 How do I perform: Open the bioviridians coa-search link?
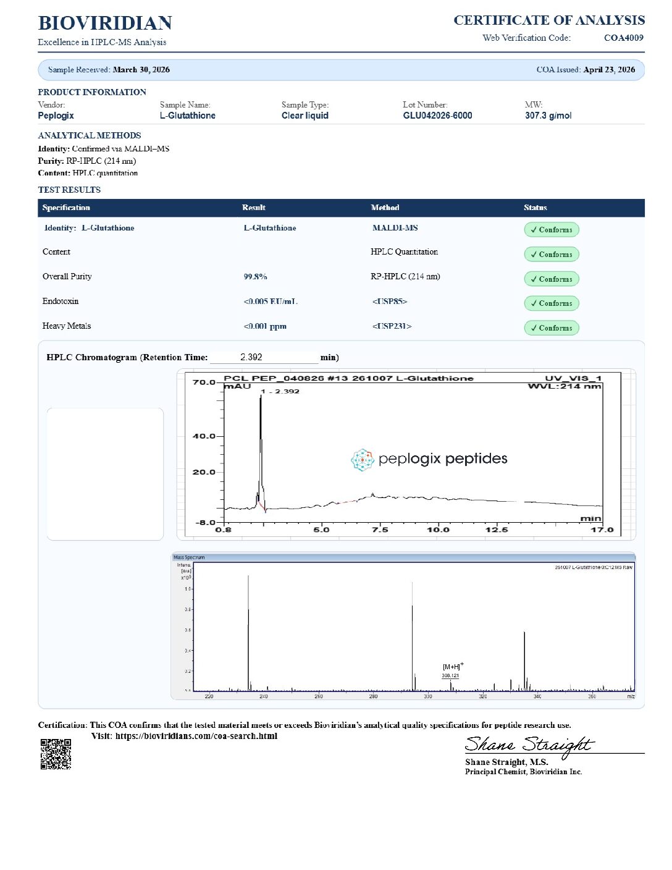point(196,736)
